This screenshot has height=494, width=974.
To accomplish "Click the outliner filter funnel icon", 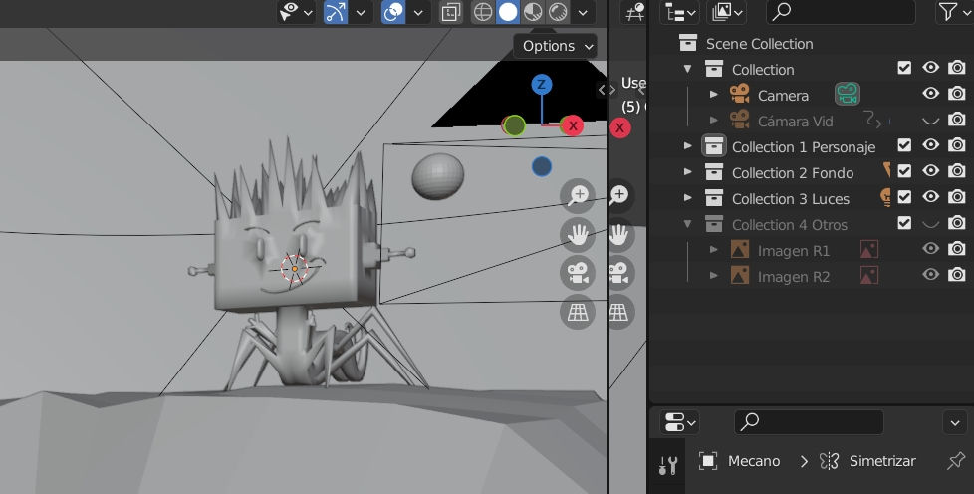I will coord(947,12).
